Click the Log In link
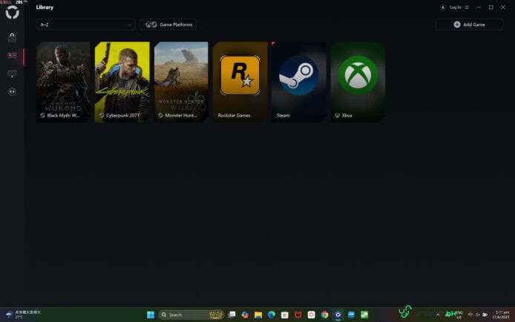Image resolution: width=515 pixels, height=322 pixels. [455, 7]
